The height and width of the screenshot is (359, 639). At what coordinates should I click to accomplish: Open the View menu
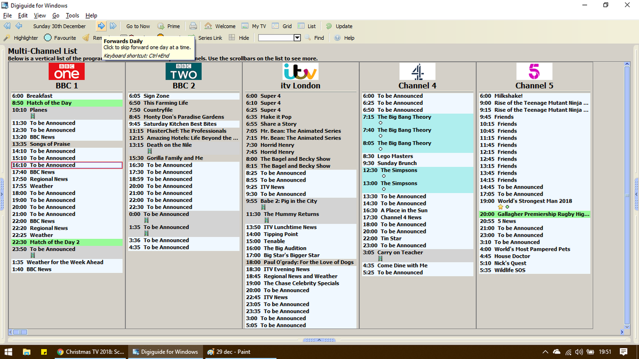point(40,15)
